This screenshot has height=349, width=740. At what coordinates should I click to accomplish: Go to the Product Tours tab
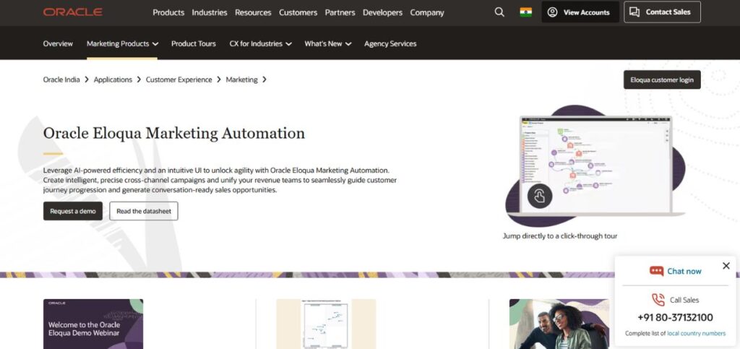point(194,44)
